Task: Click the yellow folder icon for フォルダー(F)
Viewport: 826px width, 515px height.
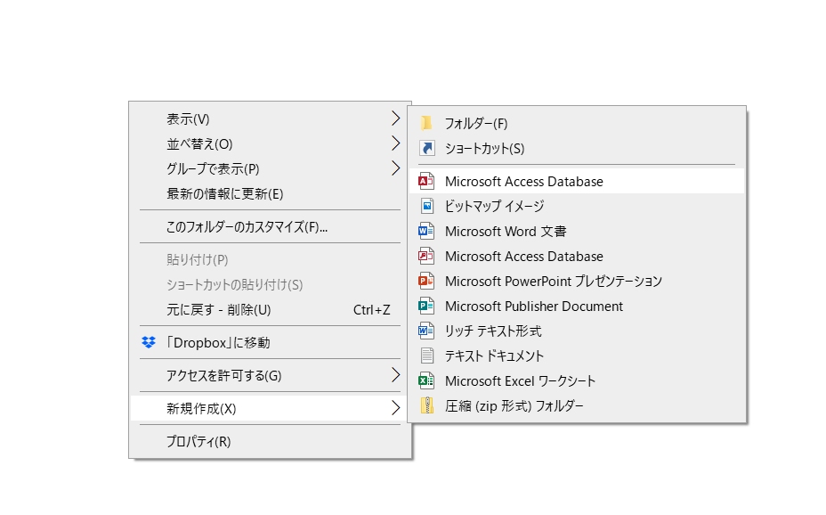Action: [x=426, y=123]
